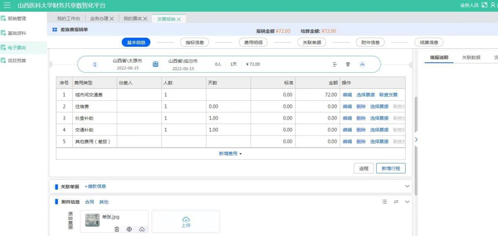The image size is (498, 236).
Task: Click the indent list icon on trip row
Action: 335,64
